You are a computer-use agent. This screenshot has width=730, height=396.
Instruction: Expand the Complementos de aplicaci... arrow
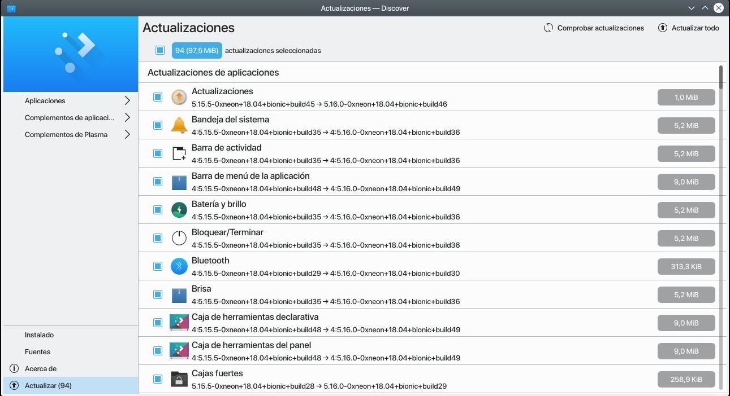(x=127, y=117)
